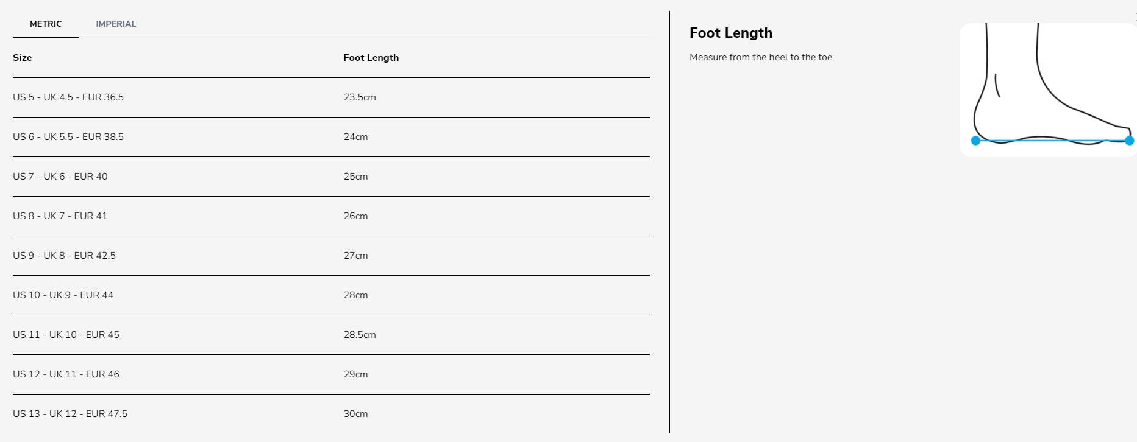
Task: Click the blue toe marker dot
Action: (1130, 141)
